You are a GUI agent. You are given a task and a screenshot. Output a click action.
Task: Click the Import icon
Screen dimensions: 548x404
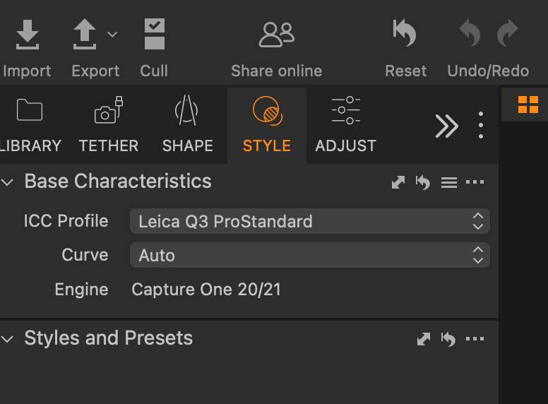point(27,35)
